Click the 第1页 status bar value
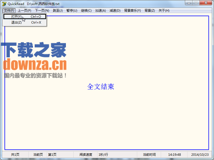 [52, 154]
